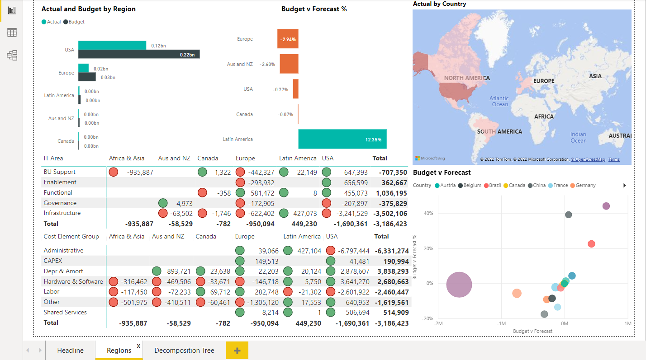This screenshot has height=360, width=646.
Task: Click the Europe column header in IT Area table
Action: [x=245, y=158]
